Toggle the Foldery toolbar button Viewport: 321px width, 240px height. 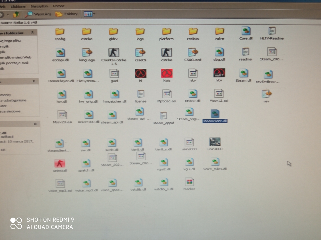66,14
